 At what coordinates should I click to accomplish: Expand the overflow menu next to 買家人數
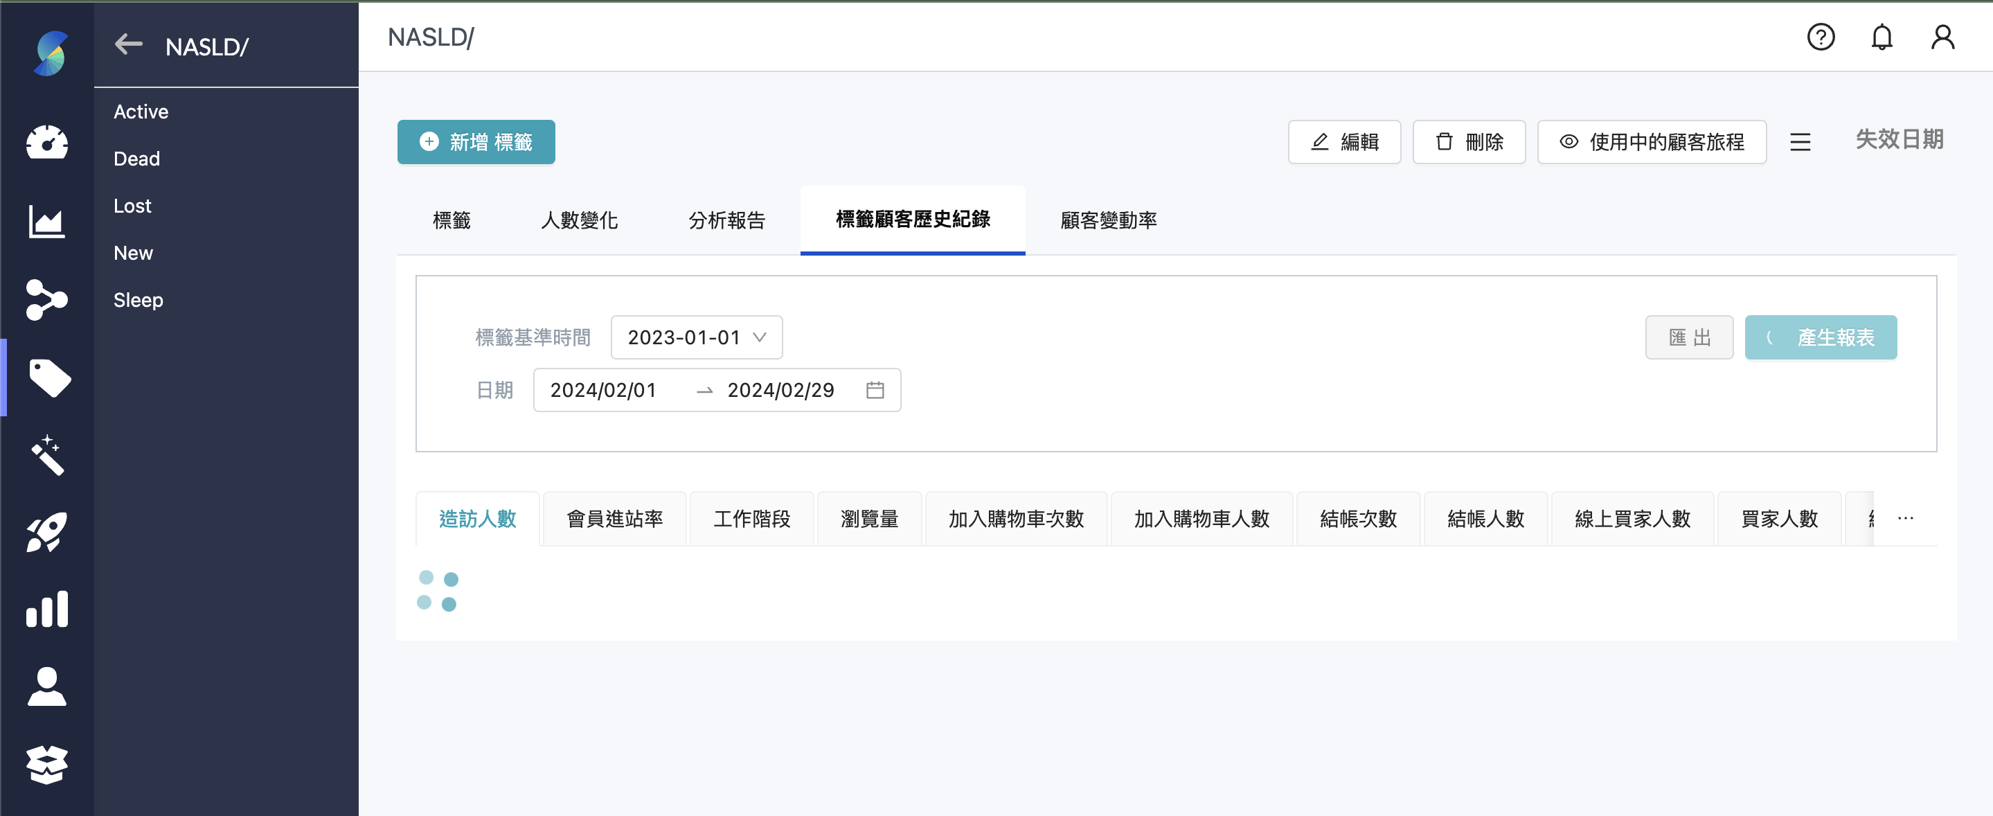click(1906, 517)
